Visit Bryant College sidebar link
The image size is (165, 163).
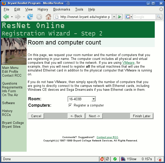click(x=13, y=123)
